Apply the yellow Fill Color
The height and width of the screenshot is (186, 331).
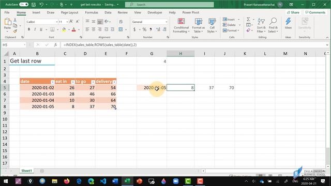[x=64, y=29]
